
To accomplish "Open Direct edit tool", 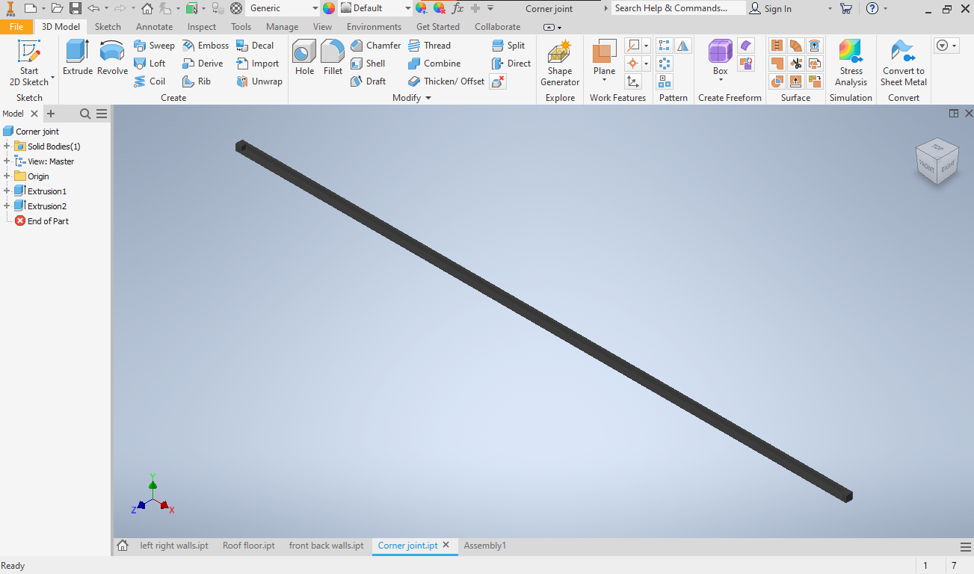I will (511, 64).
